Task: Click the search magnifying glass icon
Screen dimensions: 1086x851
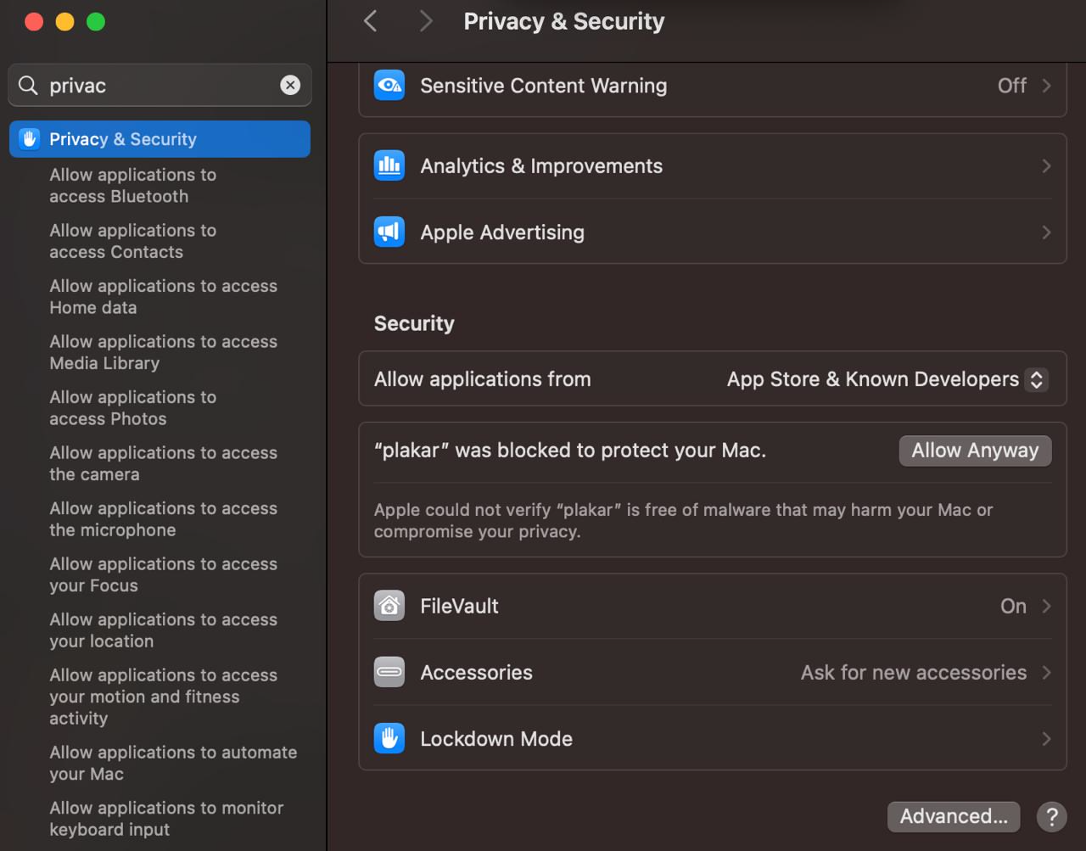Action: click(28, 85)
